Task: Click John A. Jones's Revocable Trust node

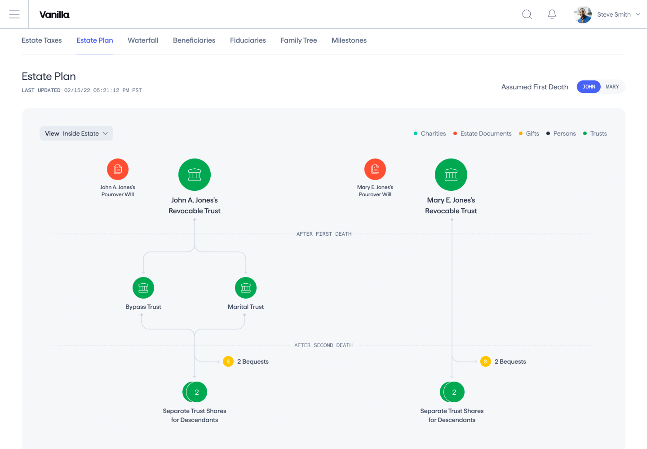Action: pyautogui.click(x=195, y=175)
